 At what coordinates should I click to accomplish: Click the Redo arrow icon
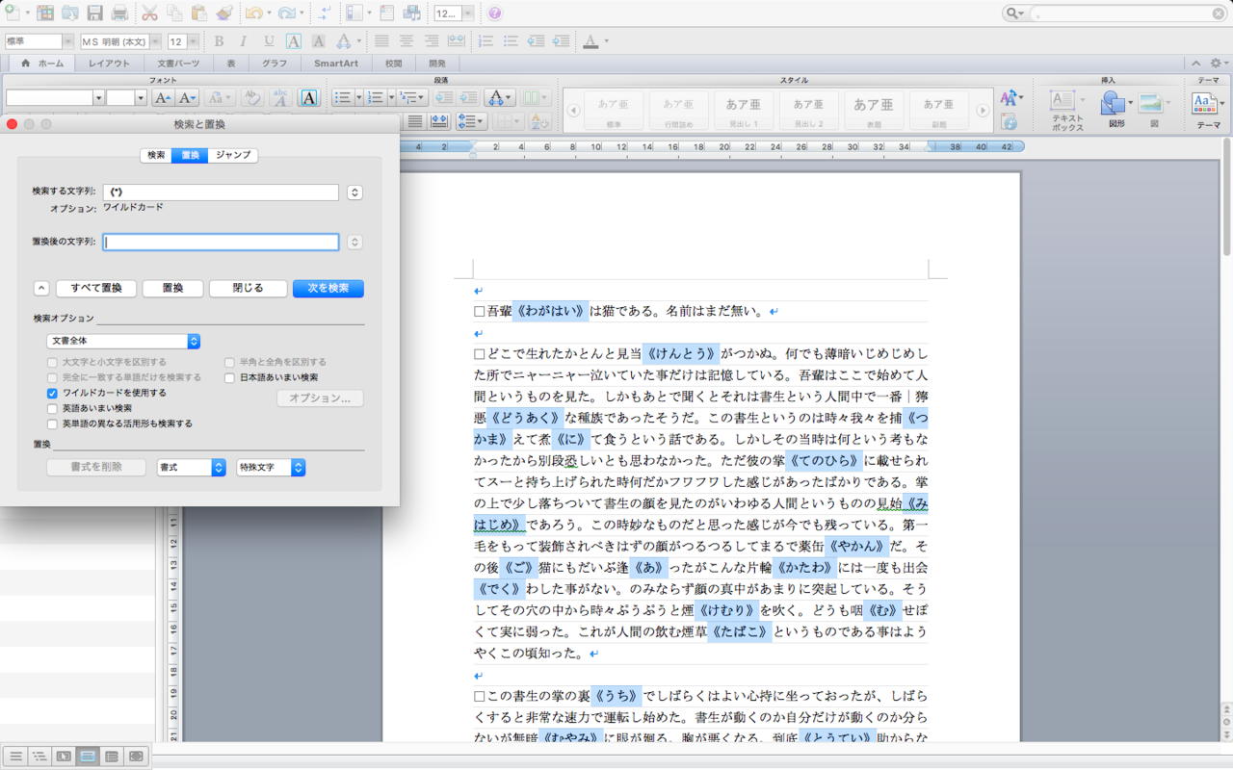click(x=285, y=13)
